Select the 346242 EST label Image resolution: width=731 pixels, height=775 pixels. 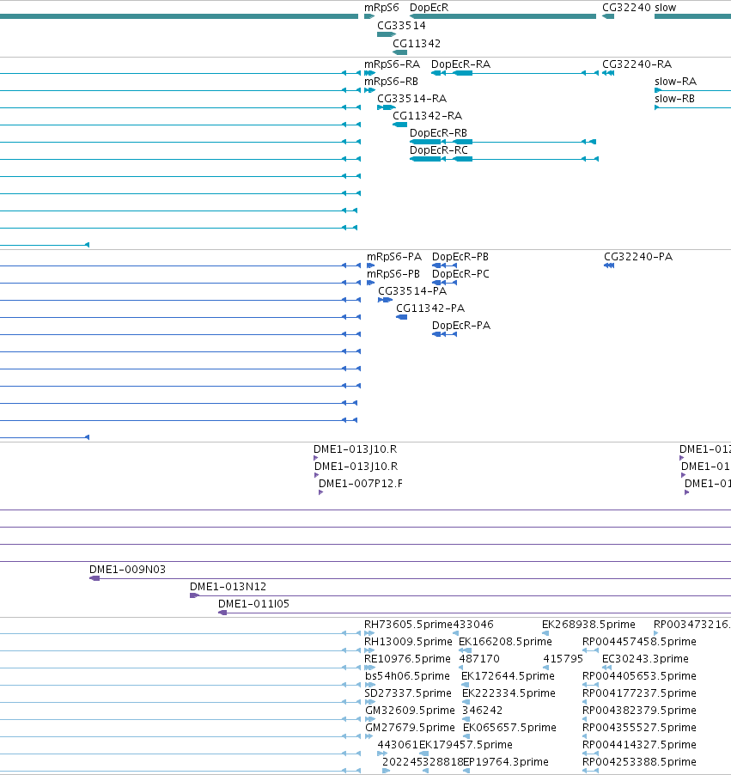[x=482, y=711]
